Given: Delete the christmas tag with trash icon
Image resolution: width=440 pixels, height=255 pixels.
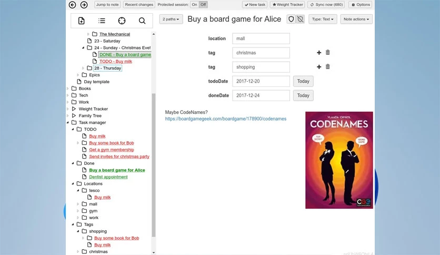Looking at the screenshot, I should 327,52.
